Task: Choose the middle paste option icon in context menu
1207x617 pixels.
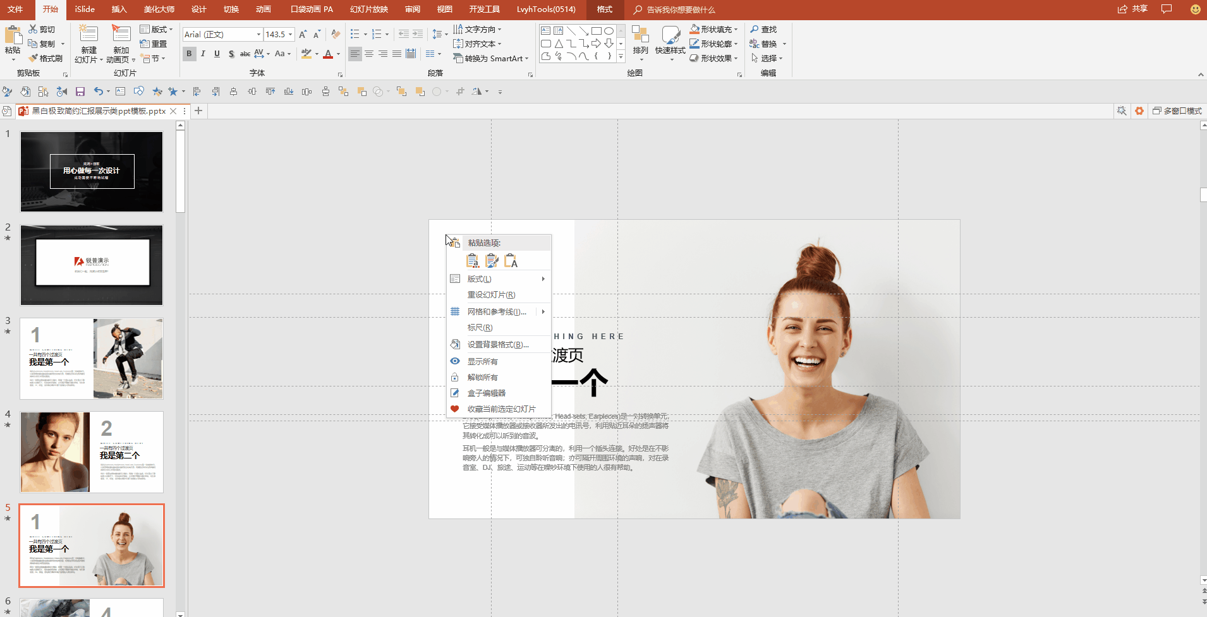Action: (x=492, y=260)
